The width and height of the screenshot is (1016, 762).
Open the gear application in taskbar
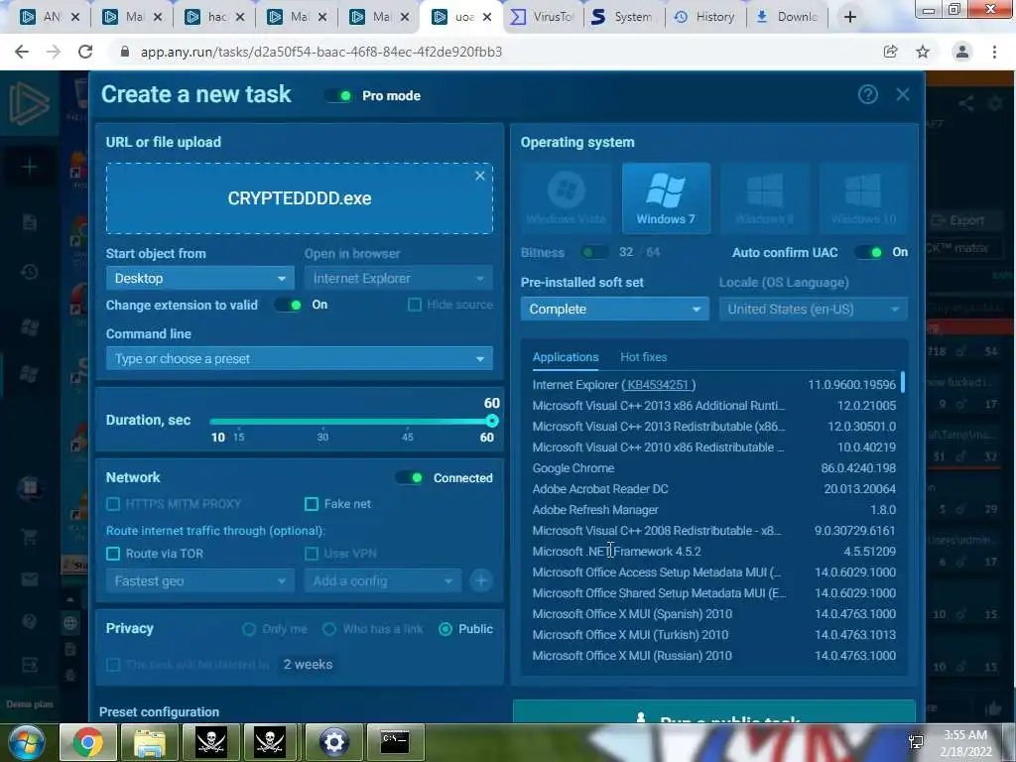[x=333, y=742]
